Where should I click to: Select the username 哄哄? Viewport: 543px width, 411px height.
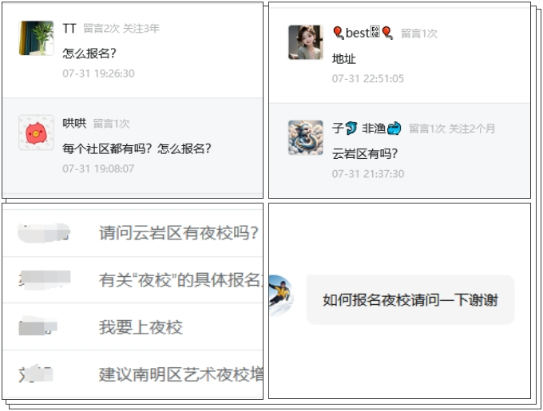[x=74, y=123]
